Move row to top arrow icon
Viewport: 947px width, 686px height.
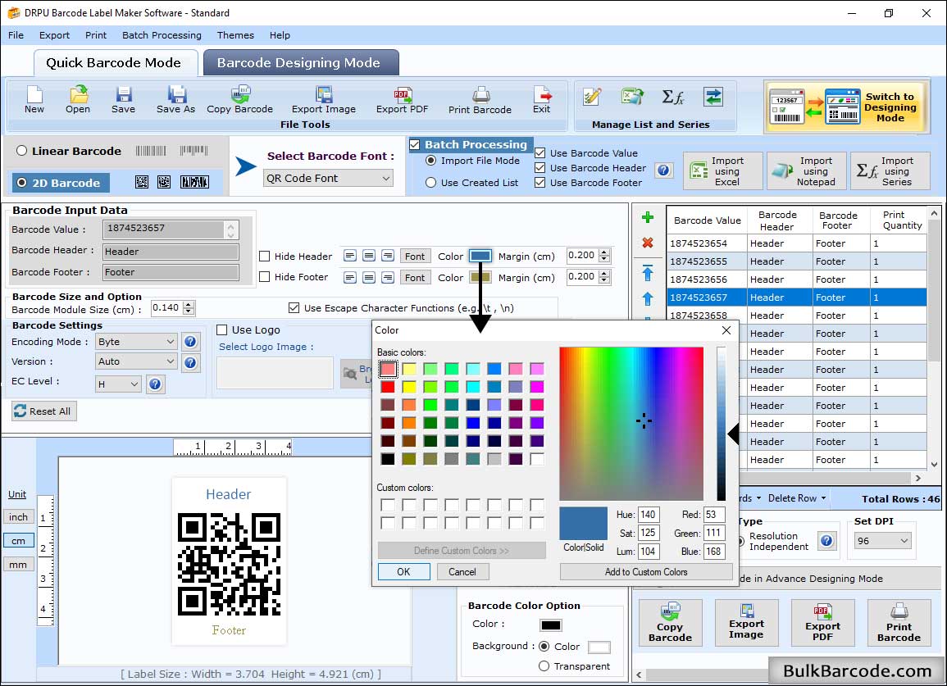tap(648, 273)
